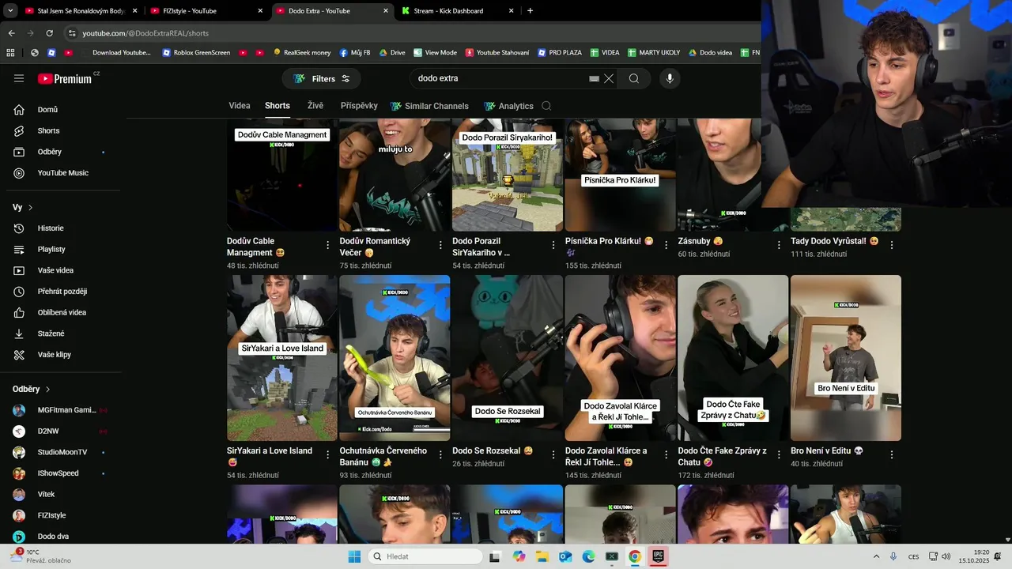Screen dimensions: 1012x569
Task: Open more options for Tady Dodo Vyrůstal
Action: [892, 245]
